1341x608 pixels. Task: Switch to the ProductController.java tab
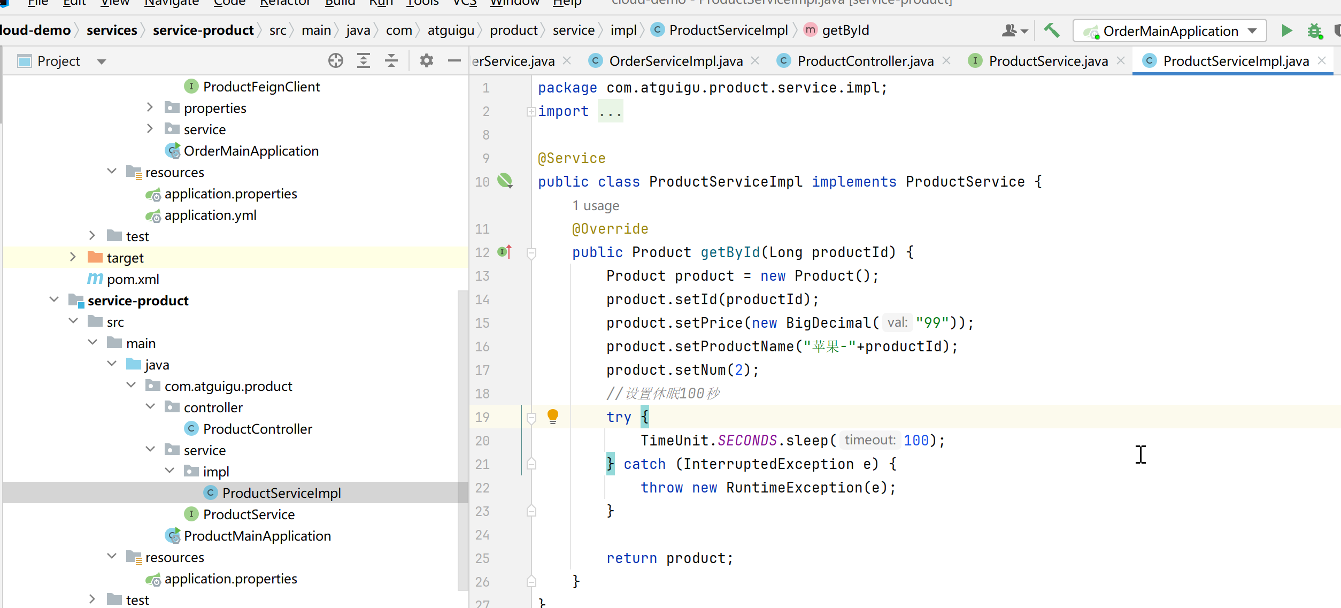coord(865,61)
